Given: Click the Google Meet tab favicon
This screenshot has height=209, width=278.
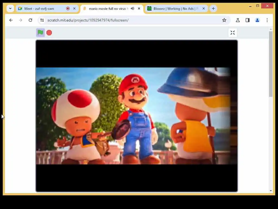Looking at the screenshot, I should [x=20, y=8].
